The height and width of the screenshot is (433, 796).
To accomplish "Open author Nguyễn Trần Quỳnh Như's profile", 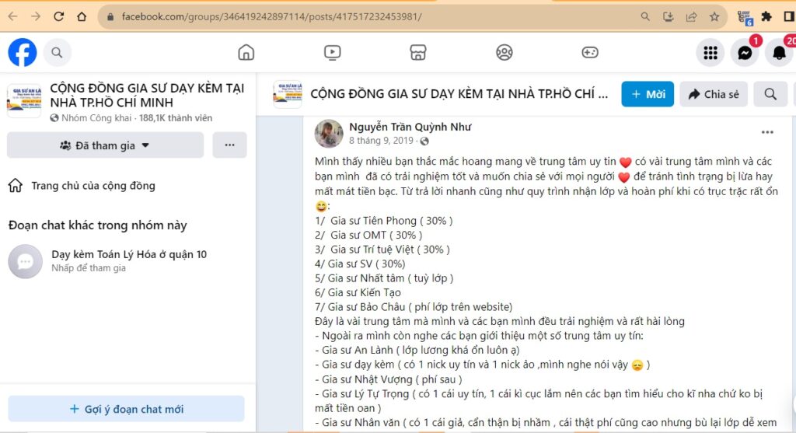I will (410, 127).
